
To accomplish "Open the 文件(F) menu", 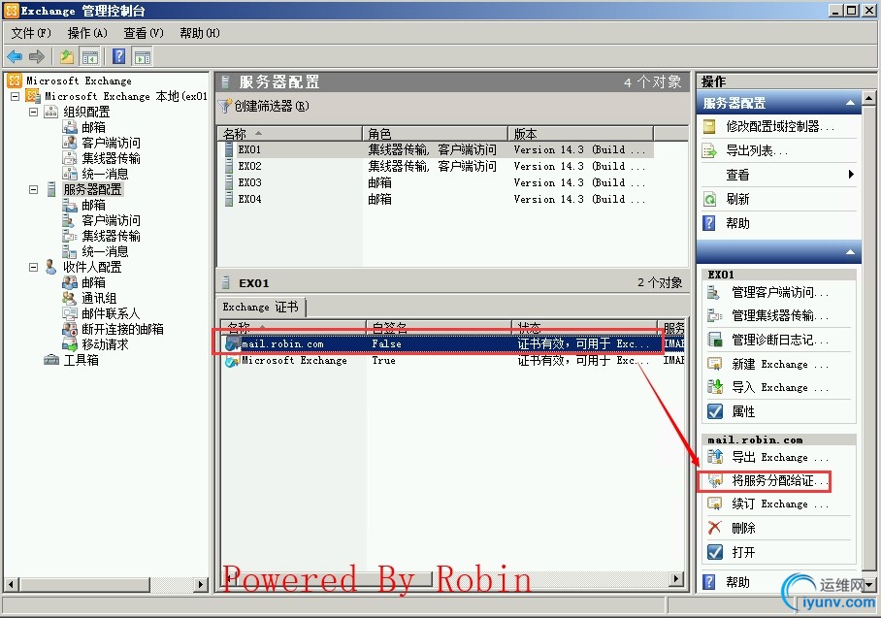I will click(31, 33).
